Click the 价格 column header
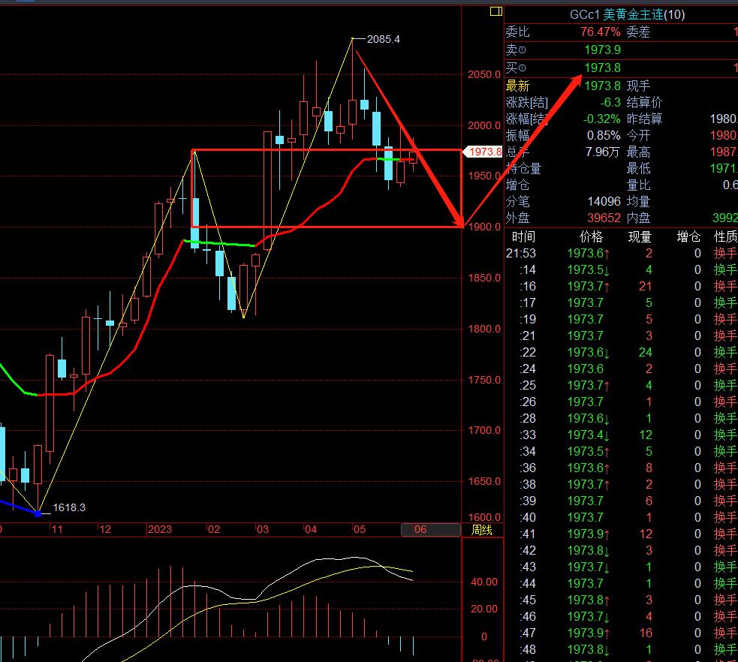This screenshot has height=662, width=738. point(591,236)
